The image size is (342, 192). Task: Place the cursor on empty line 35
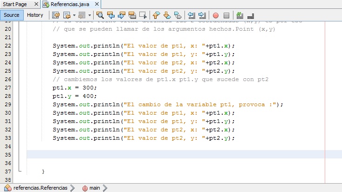140,154
